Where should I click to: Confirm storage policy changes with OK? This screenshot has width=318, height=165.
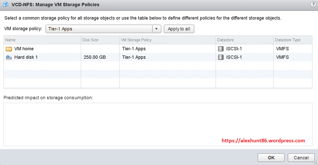pyautogui.click(x=271, y=158)
